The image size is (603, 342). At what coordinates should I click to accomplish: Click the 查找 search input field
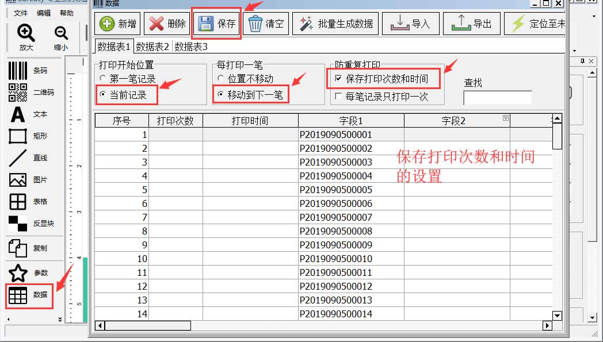(x=497, y=98)
